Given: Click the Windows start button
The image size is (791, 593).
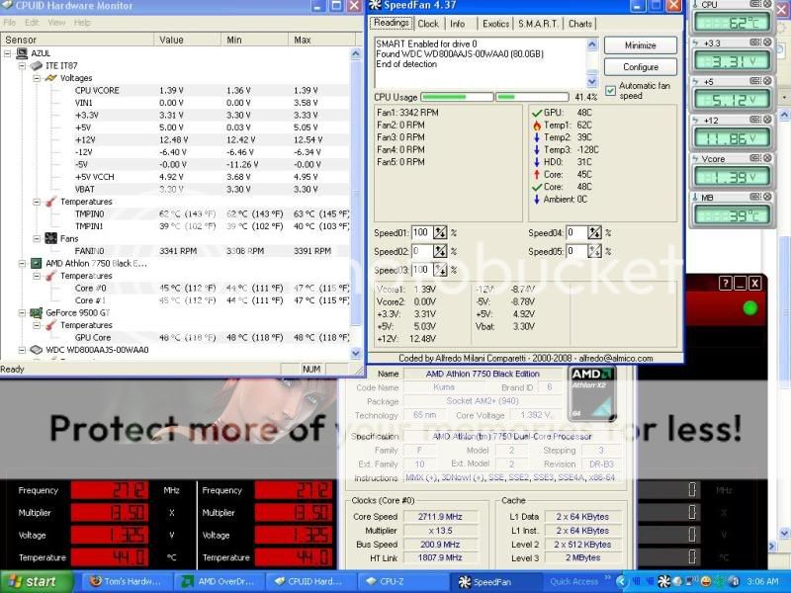Looking at the screenshot, I should [36, 582].
